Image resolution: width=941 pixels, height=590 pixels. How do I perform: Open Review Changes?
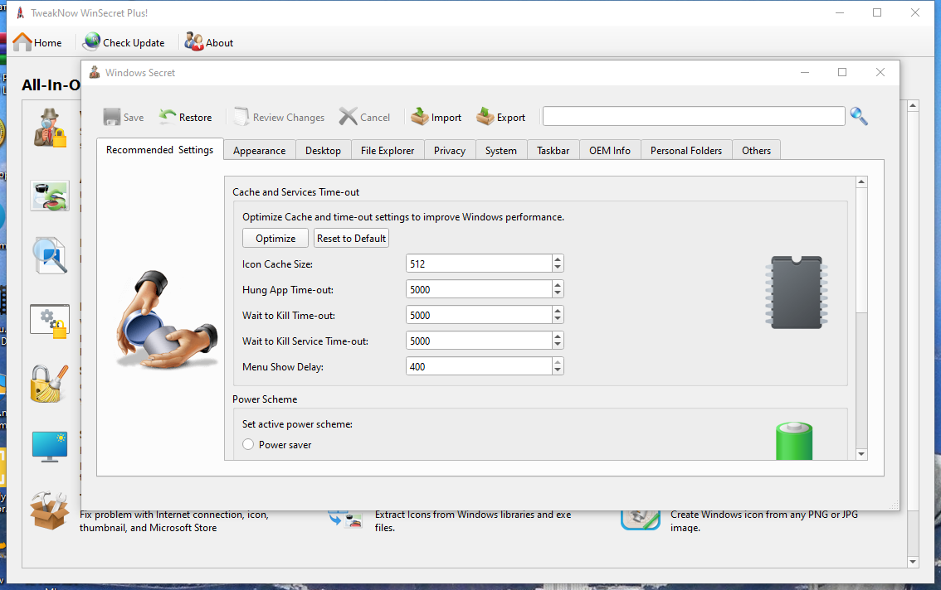[279, 117]
